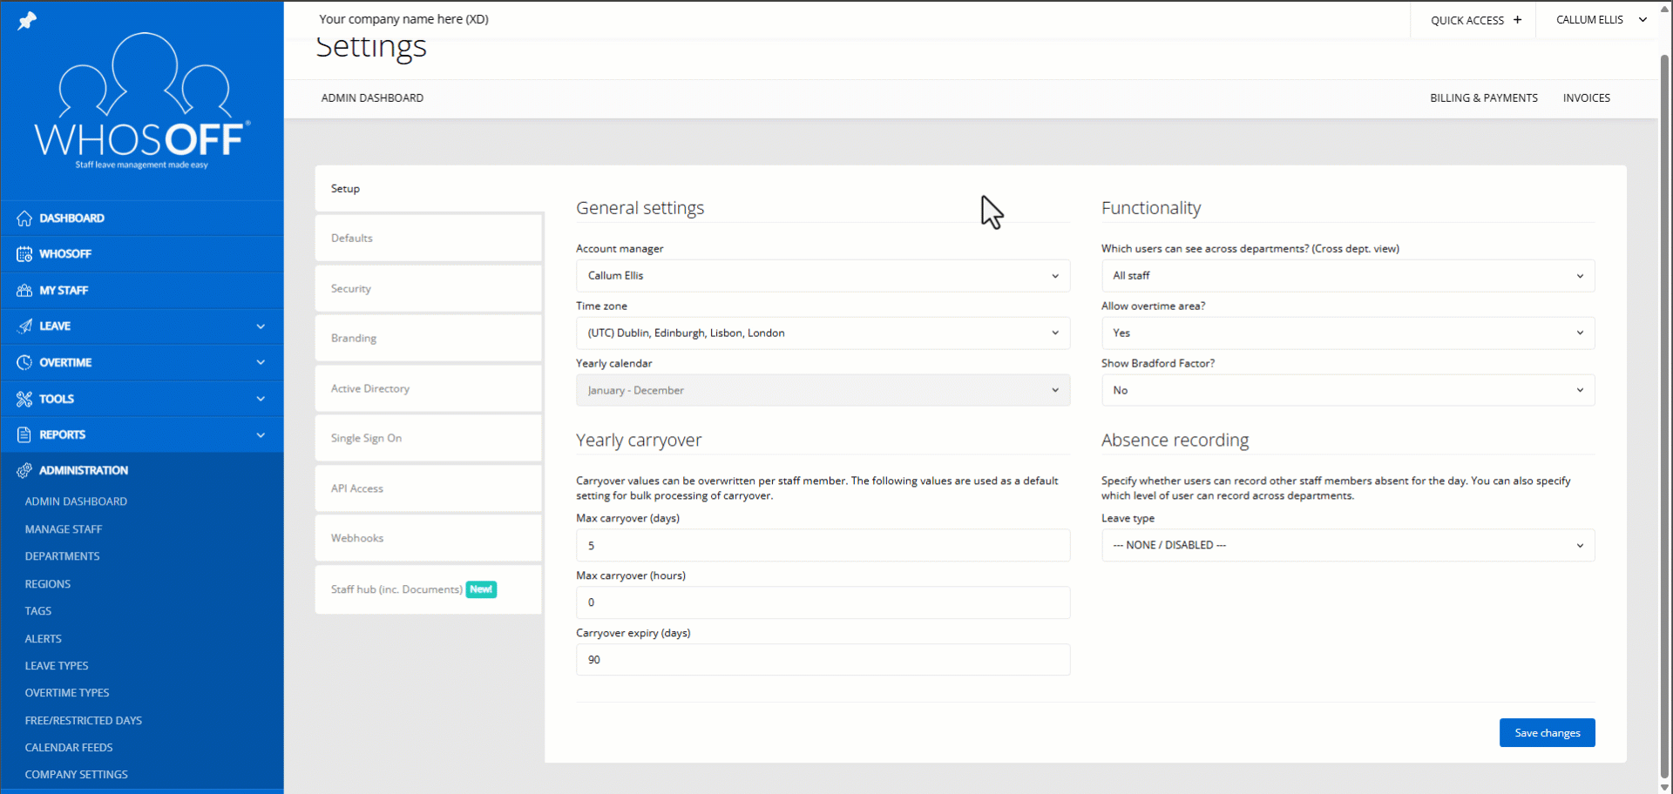Click the pin icon above the logo
The height and width of the screenshot is (794, 1673).
(x=27, y=21)
